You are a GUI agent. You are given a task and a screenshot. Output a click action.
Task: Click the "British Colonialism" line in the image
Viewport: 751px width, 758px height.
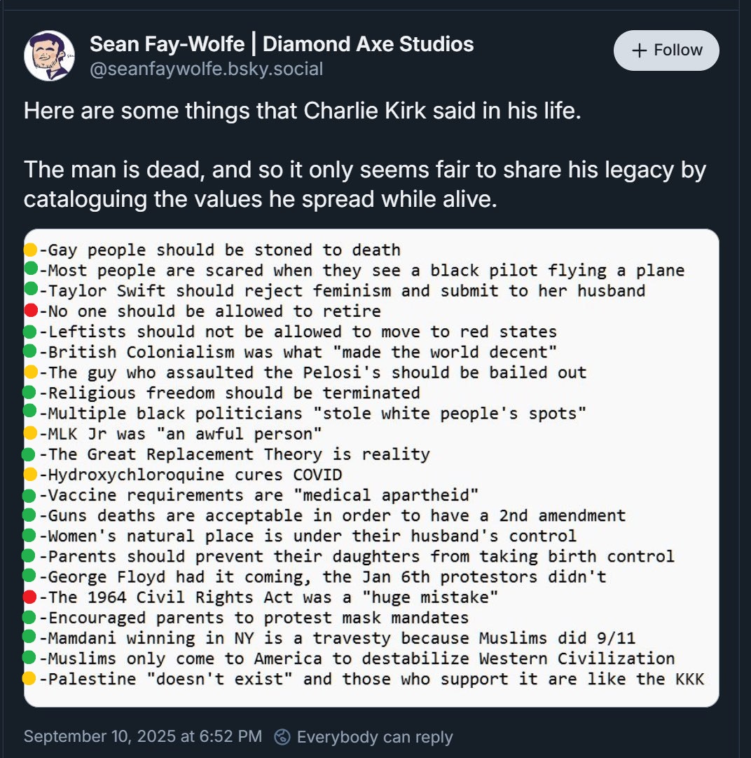pos(298,352)
